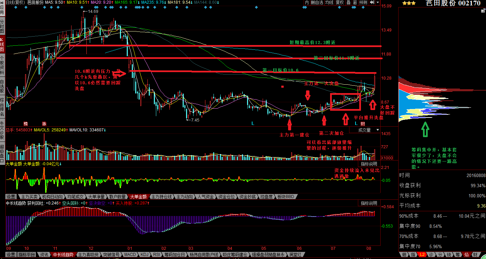Viewport: 486px width, 259px height.
Task: Click the jump-to-end arrow icon in top toolbar
Action: pyautogui.click(x=372, y=2)
